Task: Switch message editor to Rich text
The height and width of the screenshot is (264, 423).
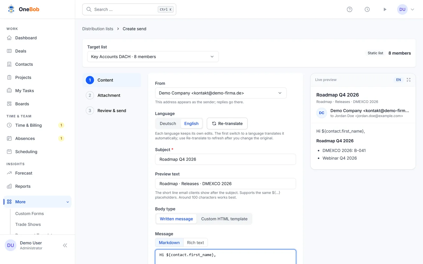Action: point(195,243)
